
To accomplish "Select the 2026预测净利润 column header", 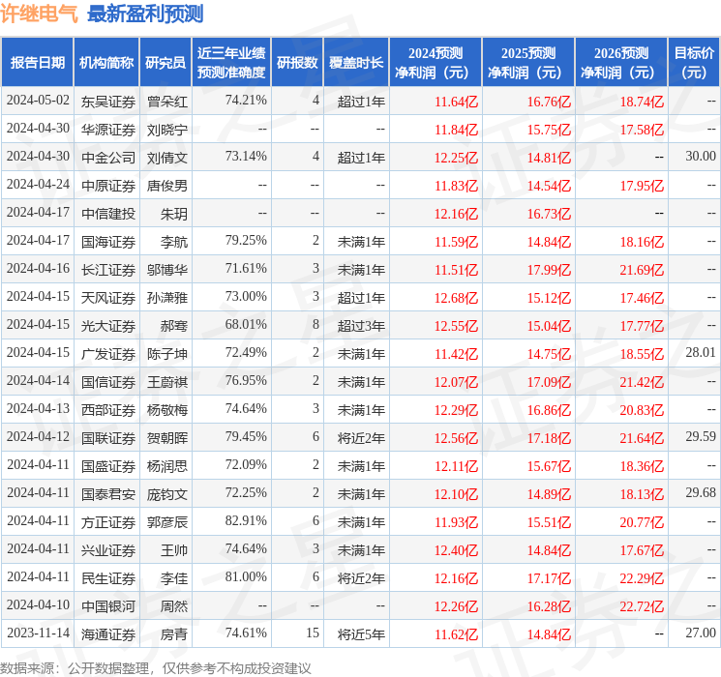I will pyautogui.click(x=621, y=63).
